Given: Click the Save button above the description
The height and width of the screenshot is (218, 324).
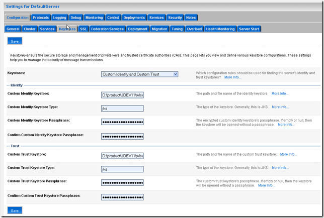Looking at the screenshot, I should pyautogui.click(x=15, y=42).
